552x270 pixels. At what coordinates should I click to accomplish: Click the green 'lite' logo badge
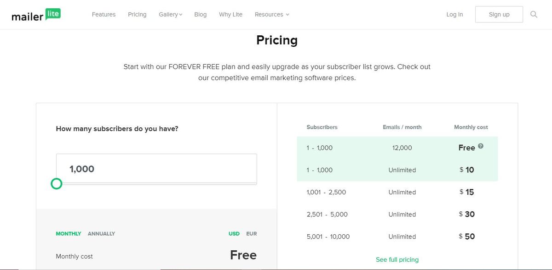click(x=52, y=13)
